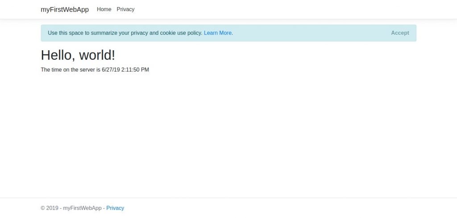This screenshot has height=218, width=457.
Task: Open the Home navigation item
Action: click(104, 9)
